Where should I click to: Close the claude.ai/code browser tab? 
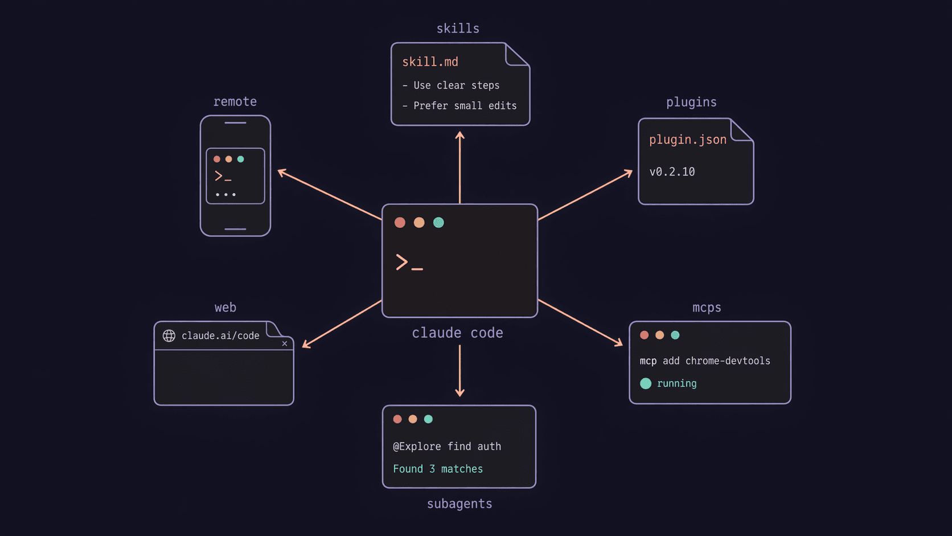(285, 343)
